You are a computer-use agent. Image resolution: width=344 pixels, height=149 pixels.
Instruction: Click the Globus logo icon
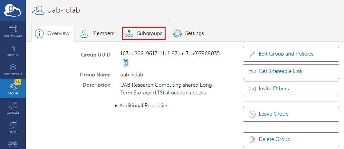(13, 10)
